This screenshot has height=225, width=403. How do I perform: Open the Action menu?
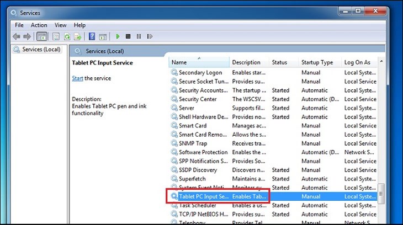coord(39,25)
